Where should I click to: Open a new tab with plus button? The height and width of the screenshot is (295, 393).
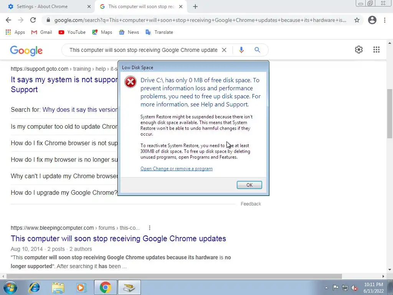click(195, 7)
